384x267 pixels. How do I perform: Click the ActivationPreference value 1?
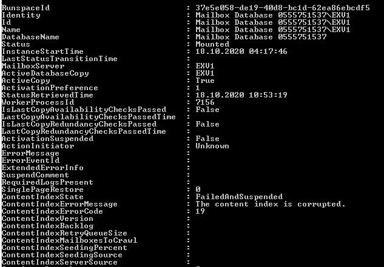click(x=198, y=88)
